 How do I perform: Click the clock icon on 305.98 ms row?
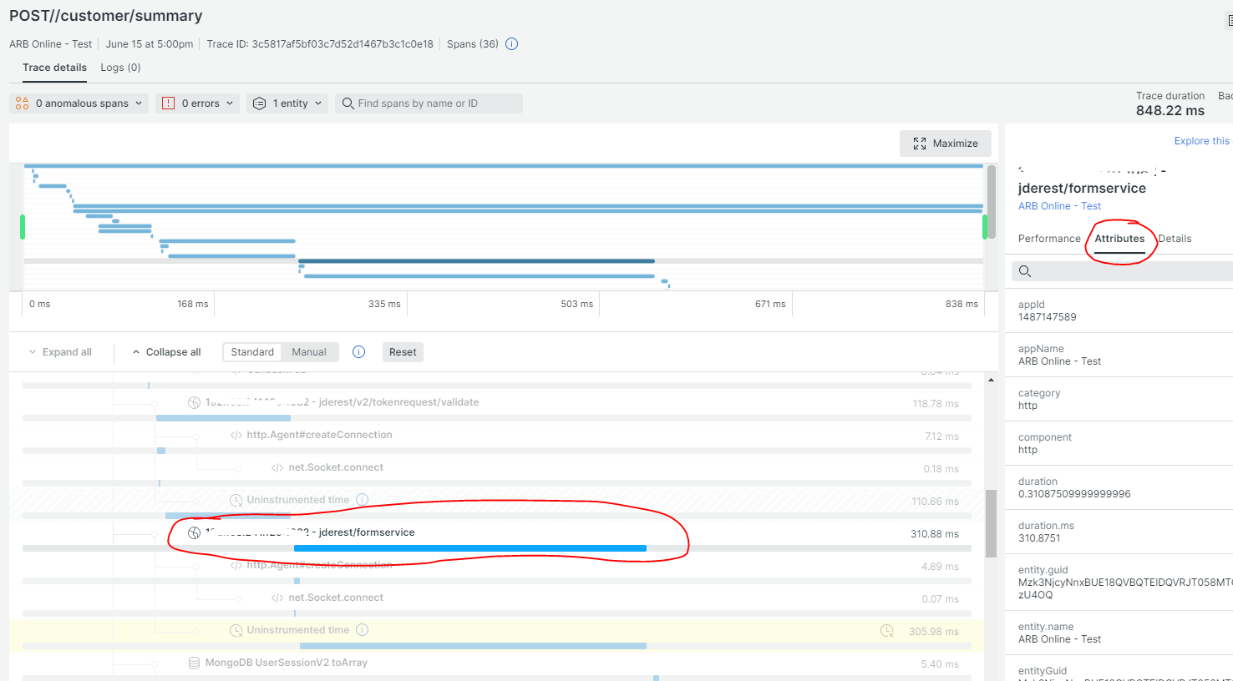(x=887, y=631)
